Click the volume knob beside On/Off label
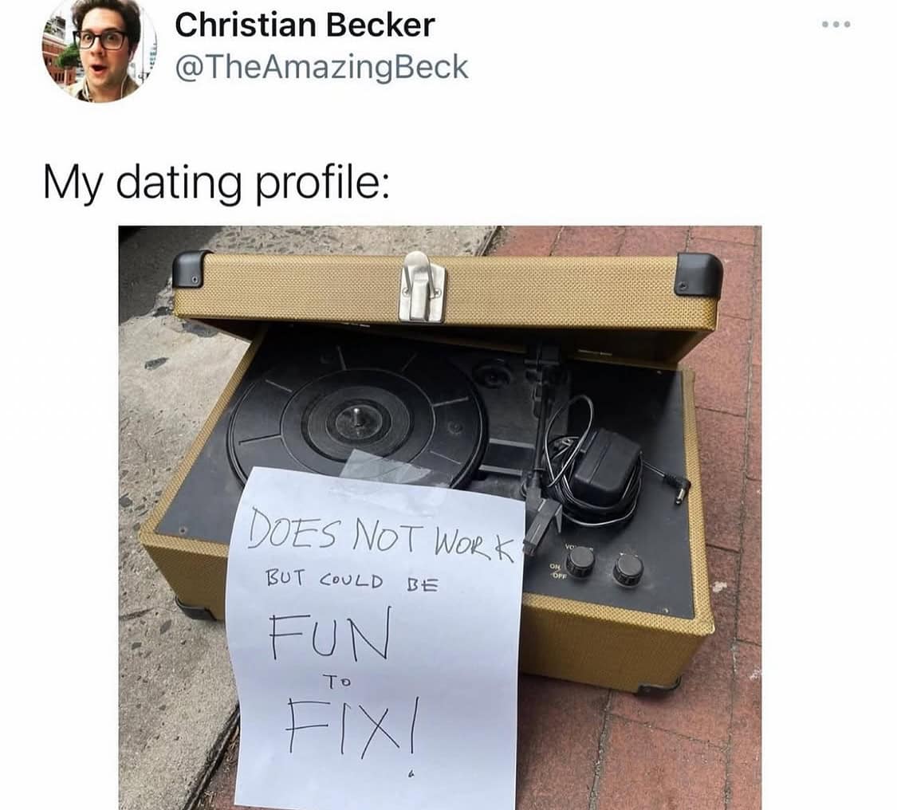897x810 pixels. [x=581, y=560]
